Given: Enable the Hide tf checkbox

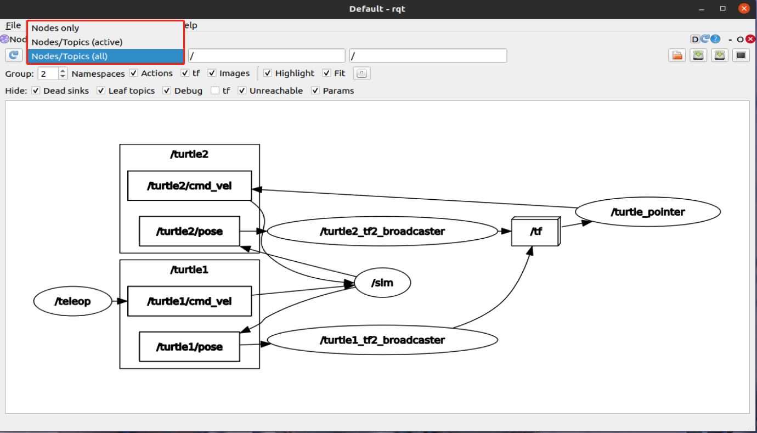Looking at the screenshot, I should 215,91.
